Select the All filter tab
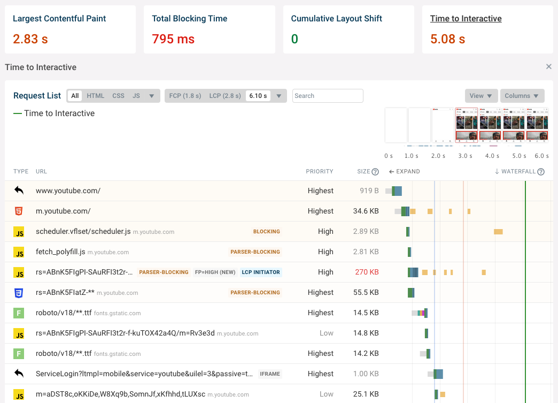Viewport: 558px width, 403px height. pyautogui.click(x=75, y=96)
